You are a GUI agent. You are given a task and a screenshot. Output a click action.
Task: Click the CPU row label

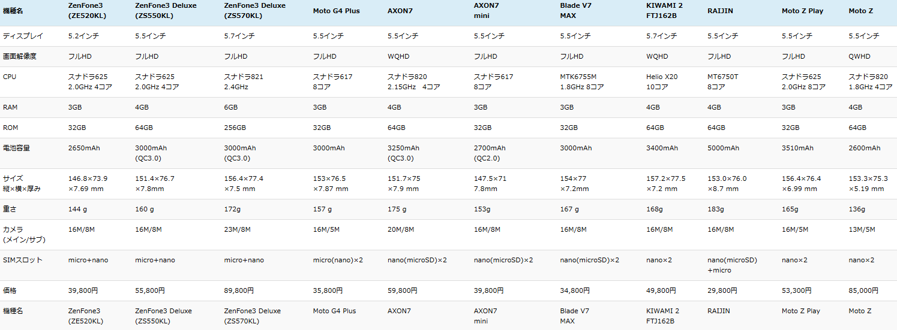pos(10,77)
